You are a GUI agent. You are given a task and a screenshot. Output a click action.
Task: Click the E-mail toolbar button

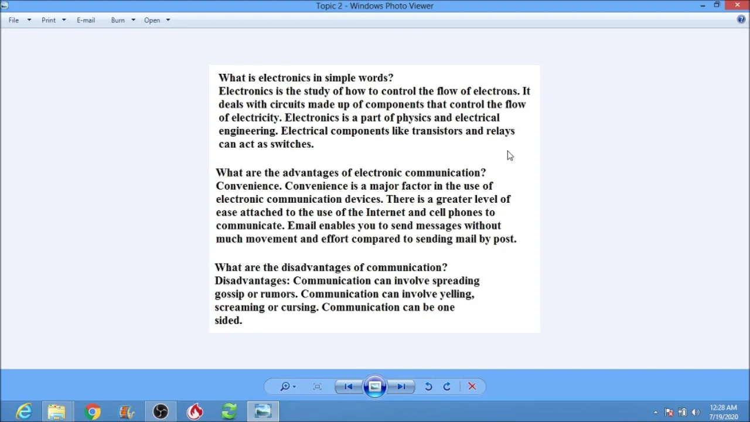86,20
